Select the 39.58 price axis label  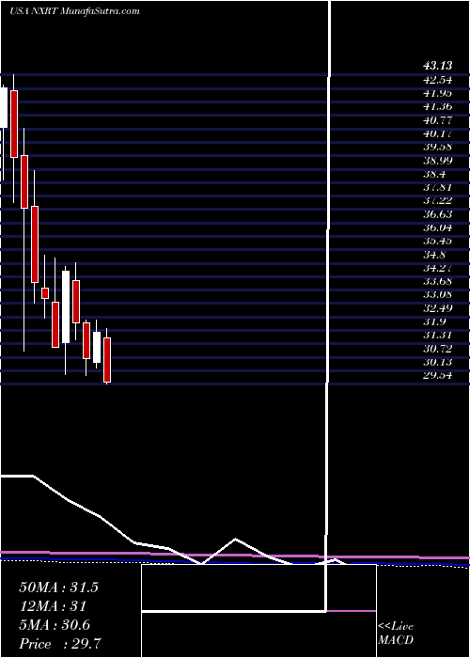coord(438,148)
